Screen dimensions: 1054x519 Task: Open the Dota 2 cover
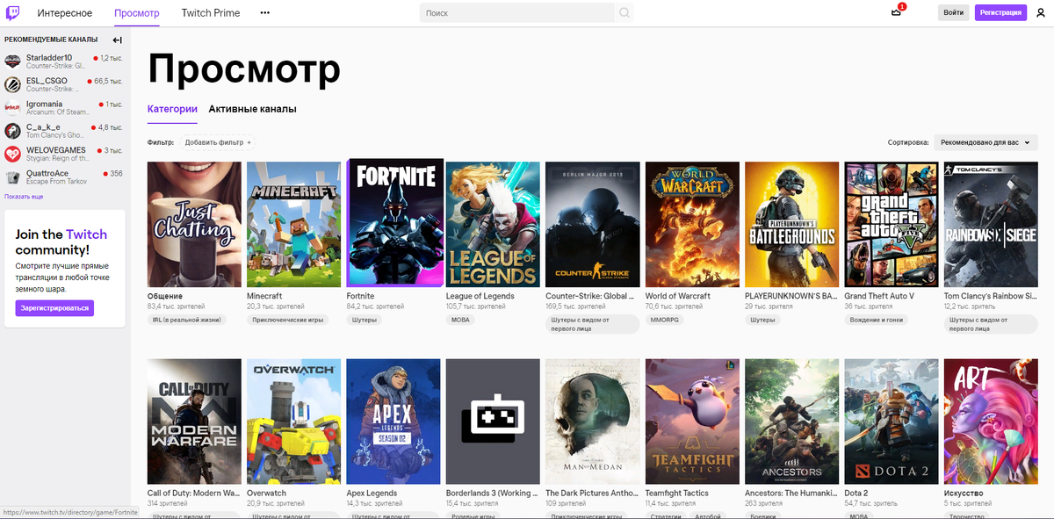coord(891,422)
